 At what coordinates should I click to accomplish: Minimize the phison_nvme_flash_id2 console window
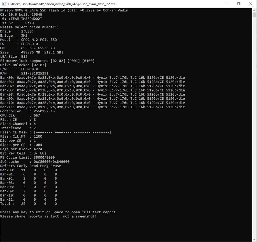[x=227, y=4]
